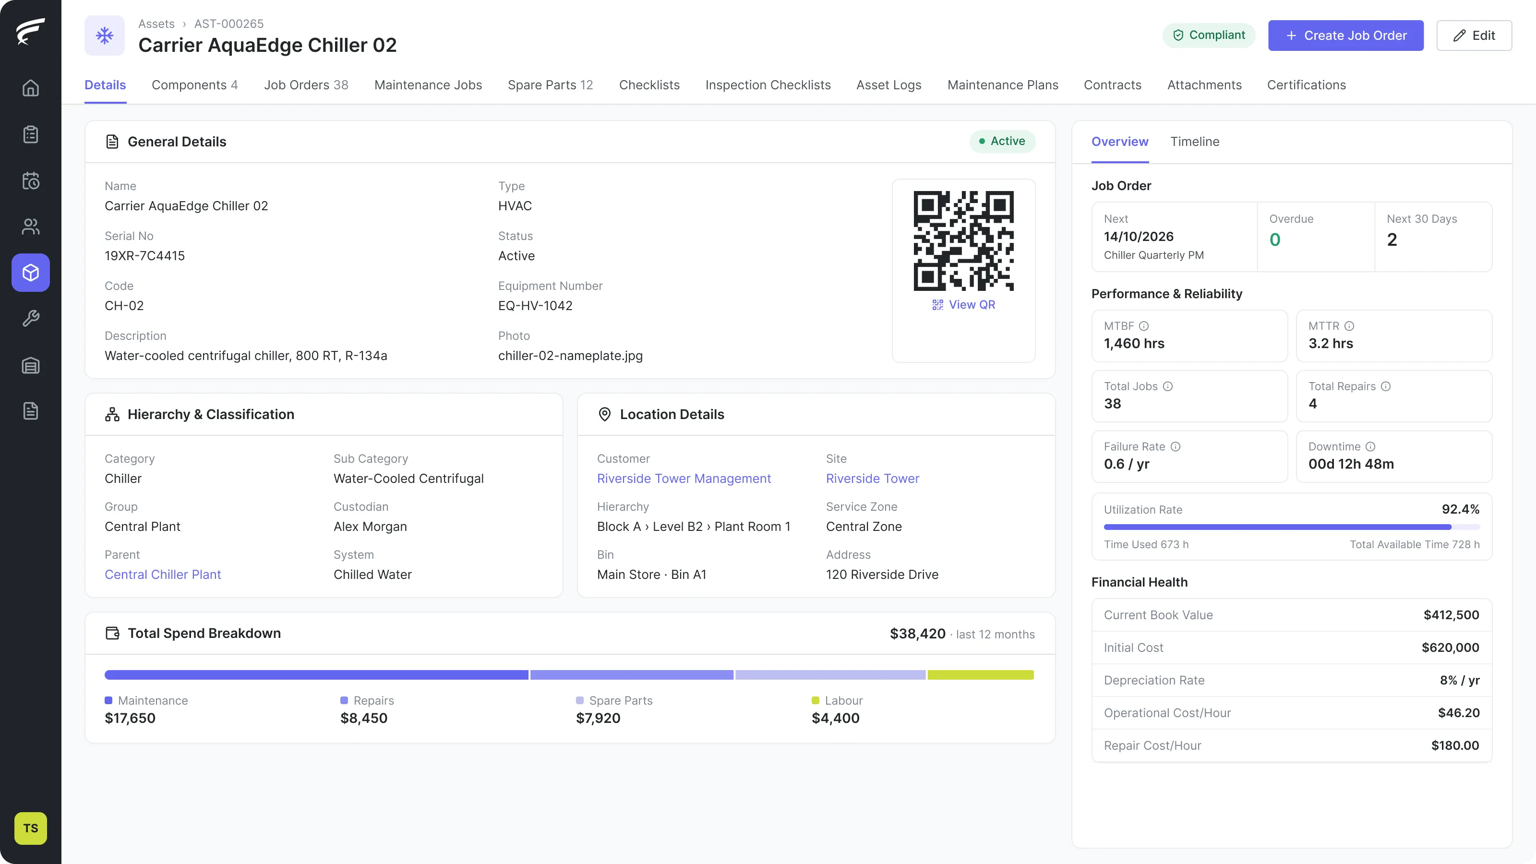Open the Checklists tab
Viewport: 1536px width, 864px height.
pos(649,84)
